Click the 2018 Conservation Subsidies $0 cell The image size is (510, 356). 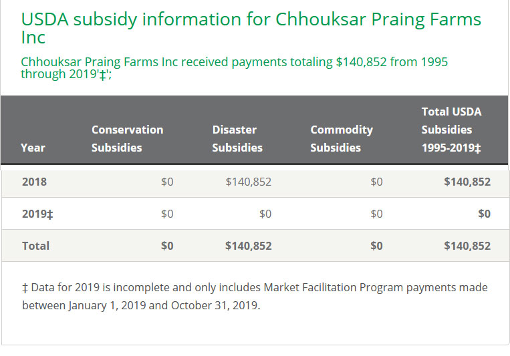[x=167, y=182]
